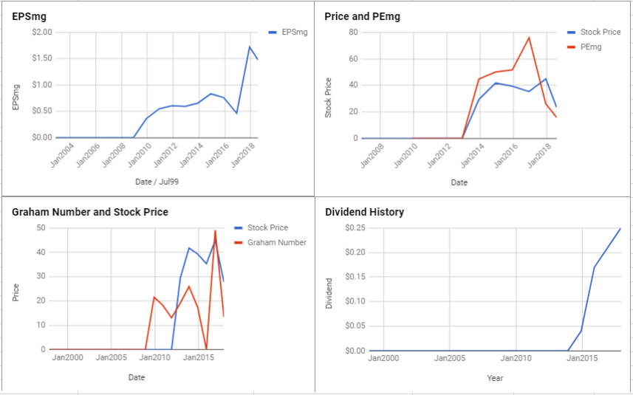Screen dimensions: 633x395
Task: Click the Graham Number and Stock Price title
Action: click(x=90, y=212)
